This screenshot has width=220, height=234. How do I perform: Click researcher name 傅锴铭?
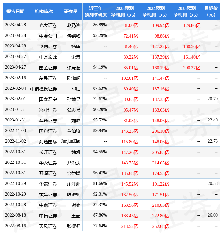point(73,36)
